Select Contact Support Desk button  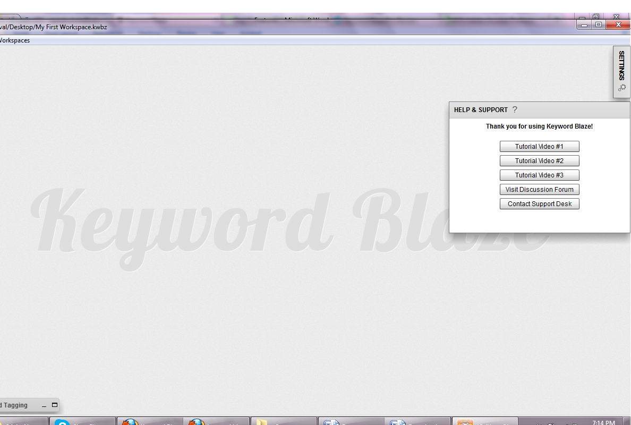tap(539, 204)
